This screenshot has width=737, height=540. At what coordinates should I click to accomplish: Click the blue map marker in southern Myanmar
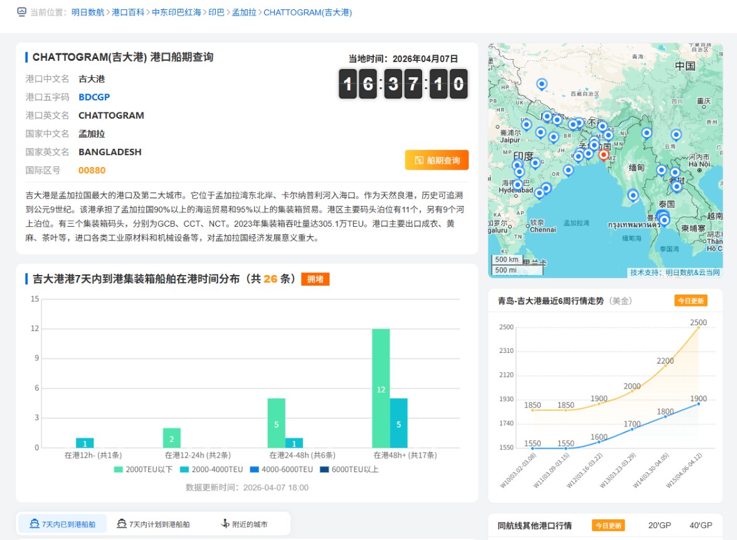tap(633, 195)
